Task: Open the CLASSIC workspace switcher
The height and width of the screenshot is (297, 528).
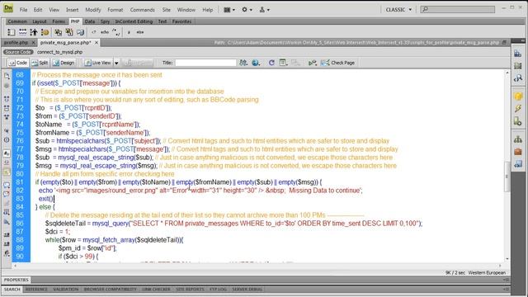Action: click(x=398, y=10)
